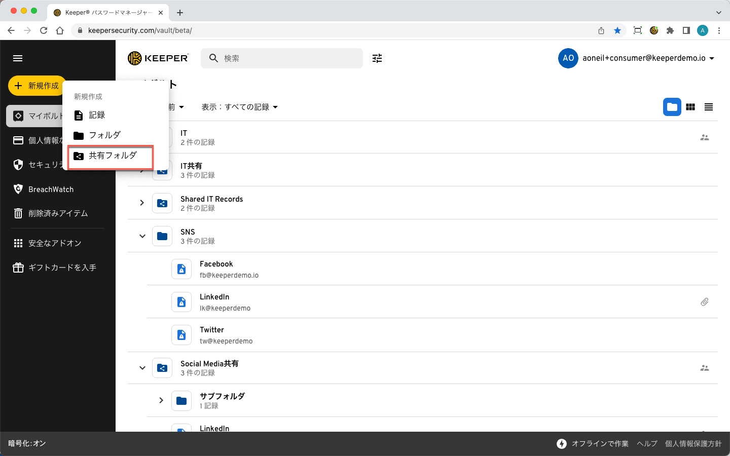Switch to list view layout
Viewport: 730px width, 456px height.
709,107
